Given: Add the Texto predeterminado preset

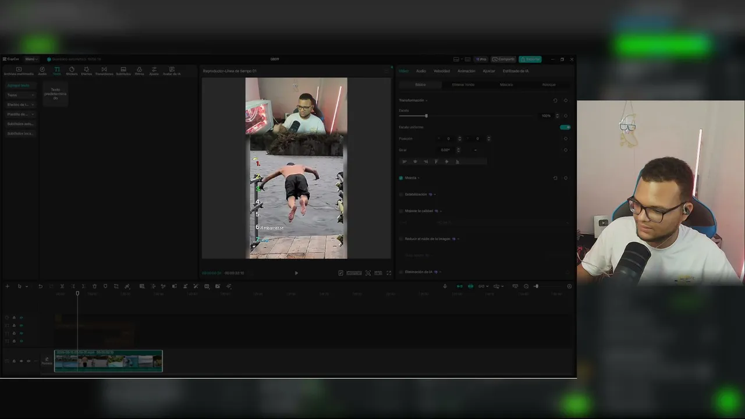Looking at the screenshot, I should pyautogui.click(x=55, y=94).
